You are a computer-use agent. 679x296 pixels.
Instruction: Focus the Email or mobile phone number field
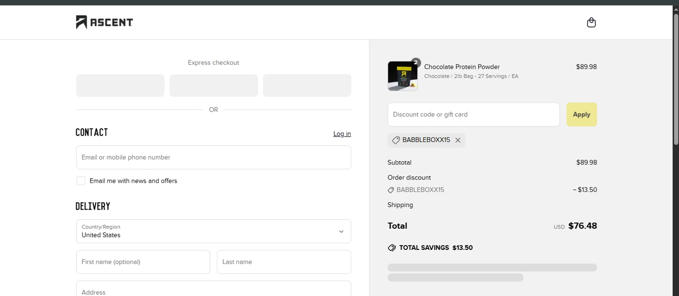pyautogui.click(x=214, y=157)
